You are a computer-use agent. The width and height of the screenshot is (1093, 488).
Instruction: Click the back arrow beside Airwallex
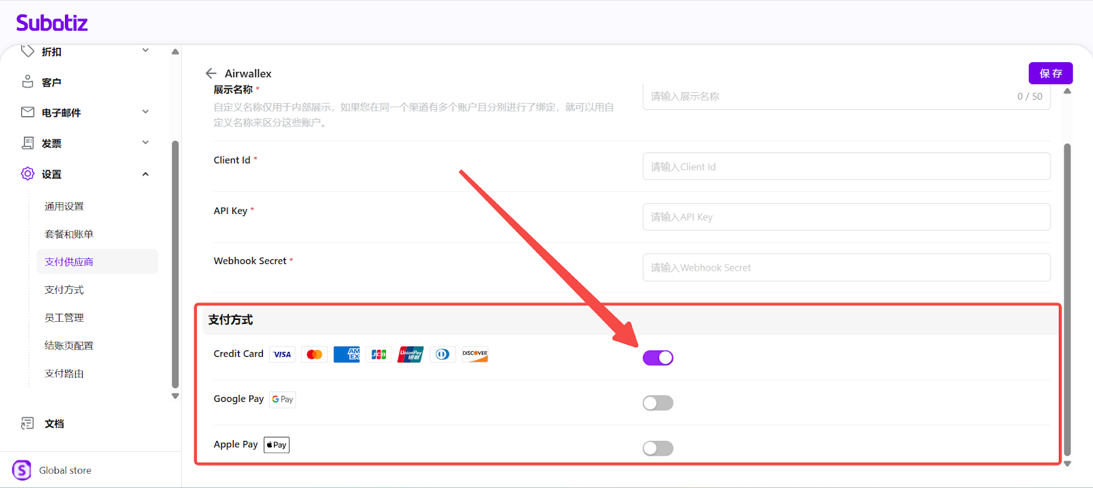211,73
